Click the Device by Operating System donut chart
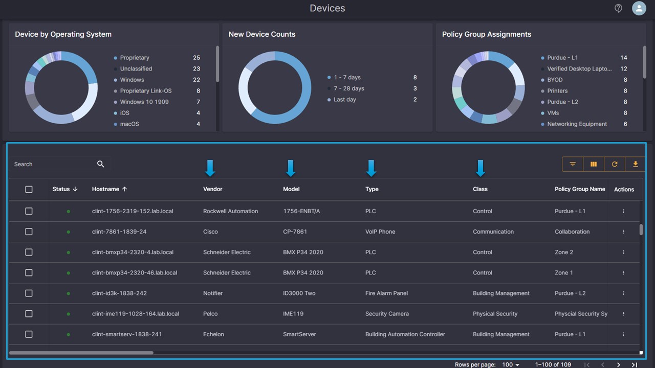 click(61, 87)
